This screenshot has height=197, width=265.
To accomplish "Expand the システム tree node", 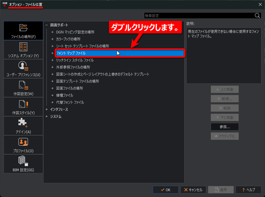I will coord(46,117).
